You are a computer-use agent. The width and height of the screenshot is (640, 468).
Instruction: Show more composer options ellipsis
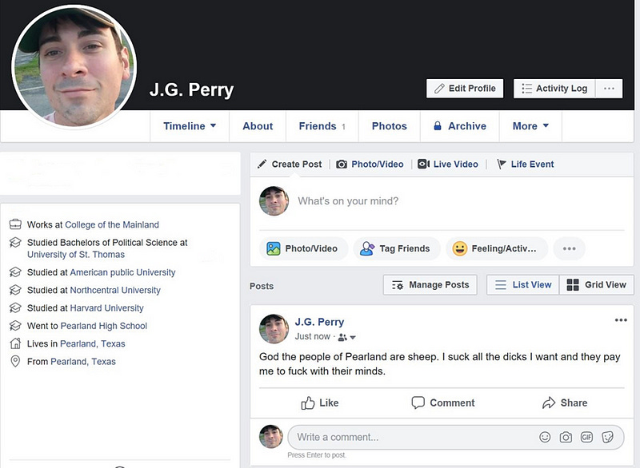[x=569, y=248]
